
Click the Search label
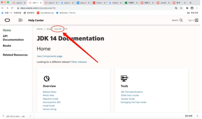click(x=175, y=20)
